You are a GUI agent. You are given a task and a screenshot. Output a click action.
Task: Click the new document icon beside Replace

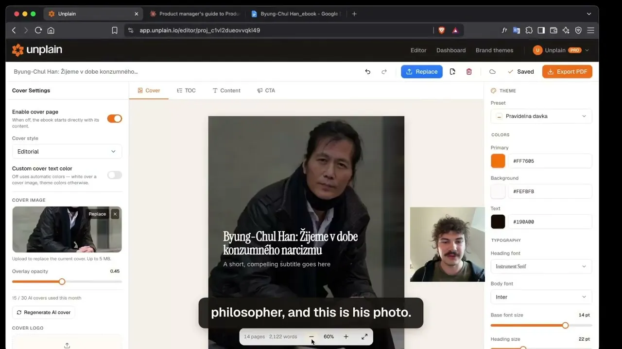452,72
